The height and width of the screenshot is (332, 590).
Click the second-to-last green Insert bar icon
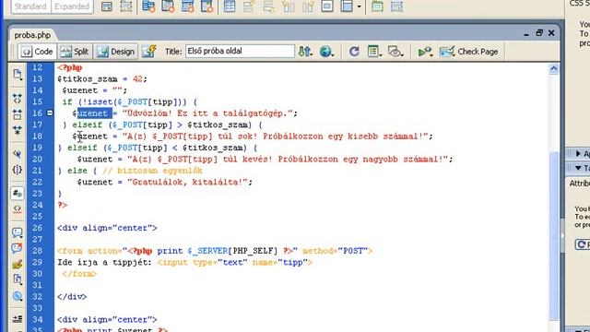377,6
